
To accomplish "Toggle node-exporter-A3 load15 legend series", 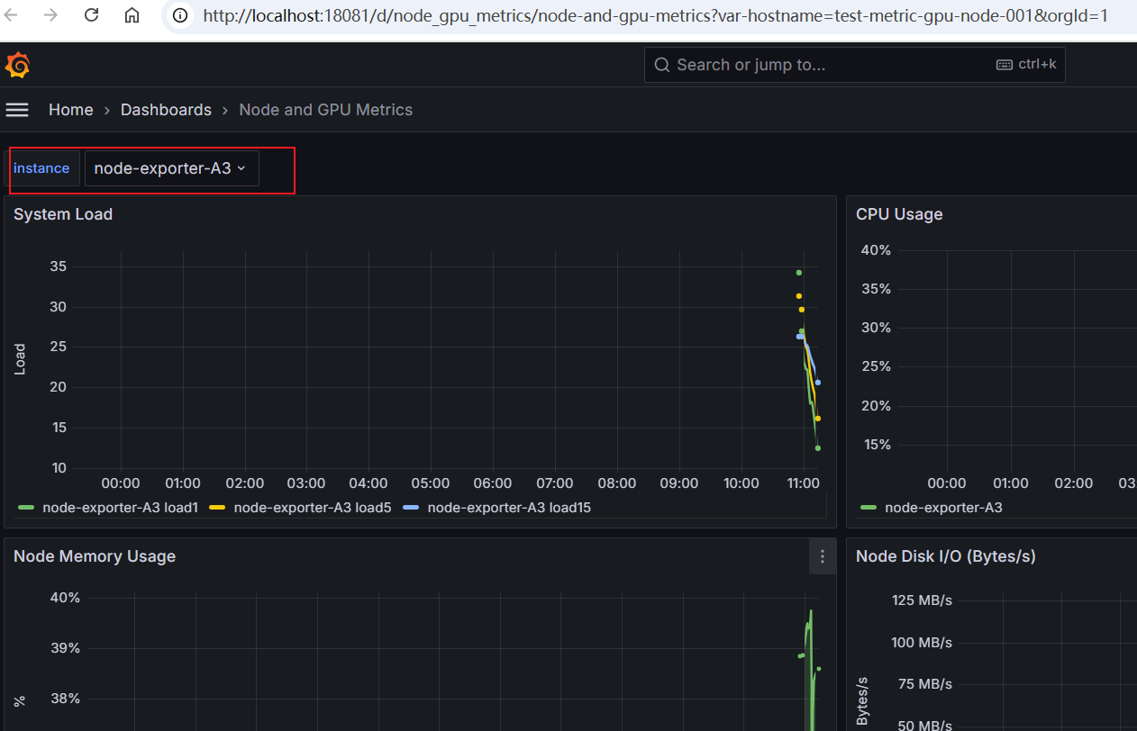I will tap(508, 508).
